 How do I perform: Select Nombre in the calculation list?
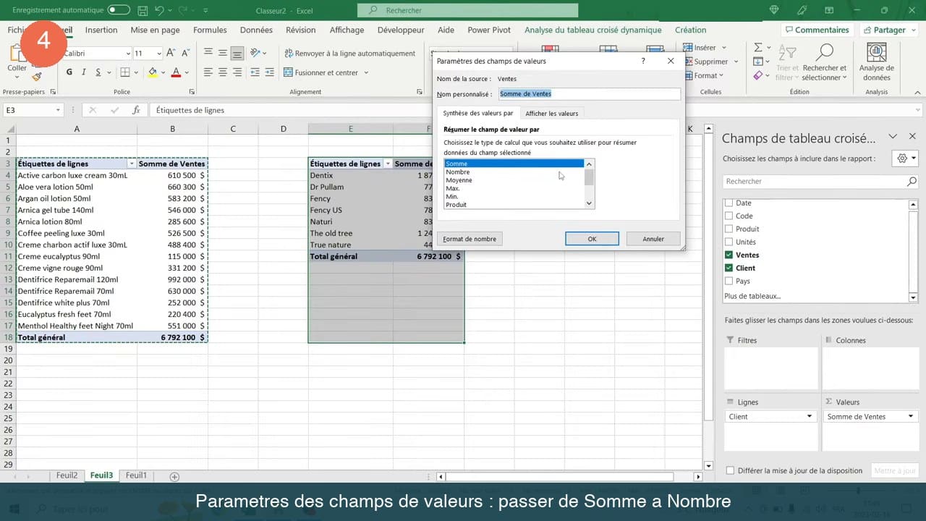pyautogui.click(x=513, y=172)
